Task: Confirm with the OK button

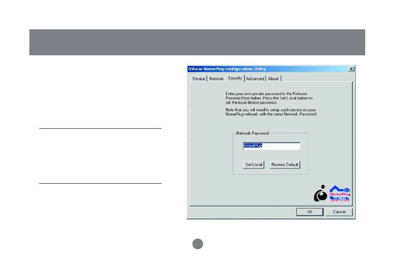Action: point(310,212)
